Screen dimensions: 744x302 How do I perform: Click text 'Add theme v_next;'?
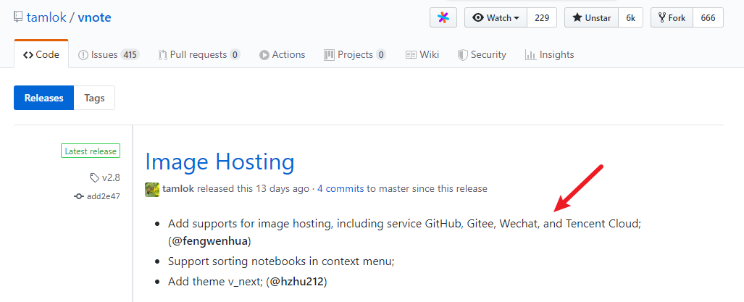click(x=216, y=282)
